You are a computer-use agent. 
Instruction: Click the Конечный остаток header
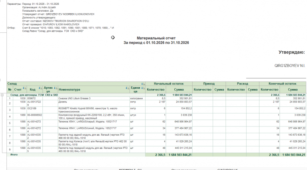click(x=283, y=84)
